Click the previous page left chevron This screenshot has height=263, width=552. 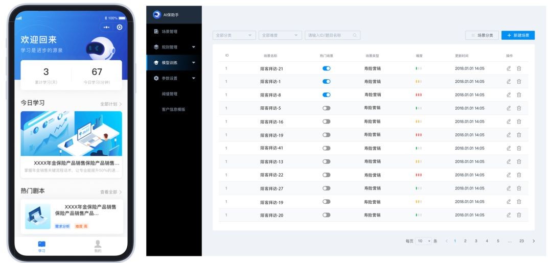446,241
